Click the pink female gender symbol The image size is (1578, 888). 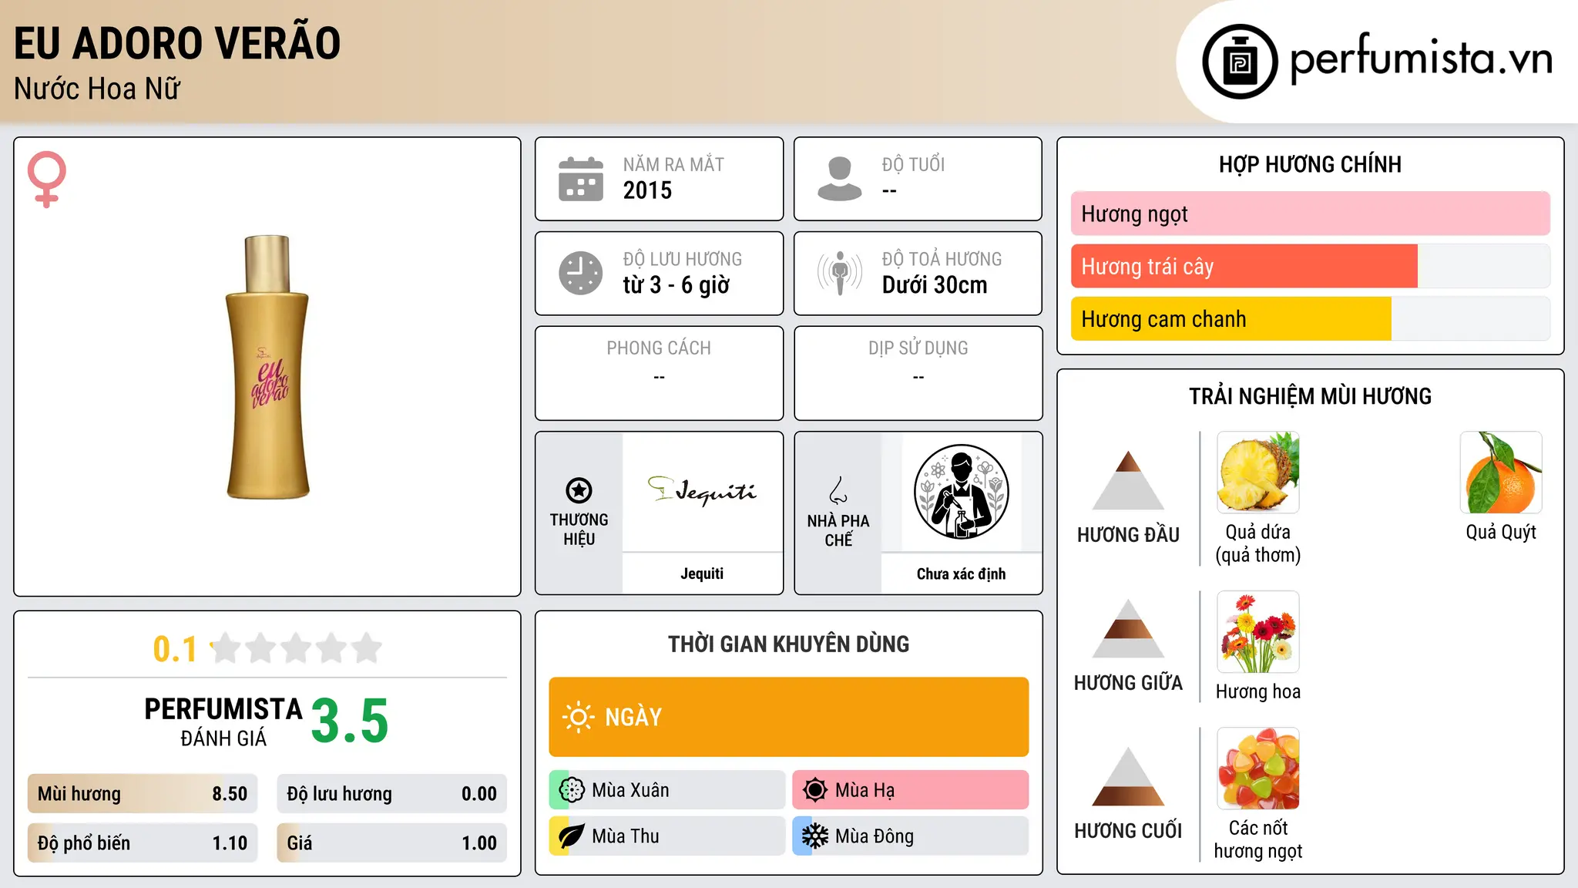47,179
